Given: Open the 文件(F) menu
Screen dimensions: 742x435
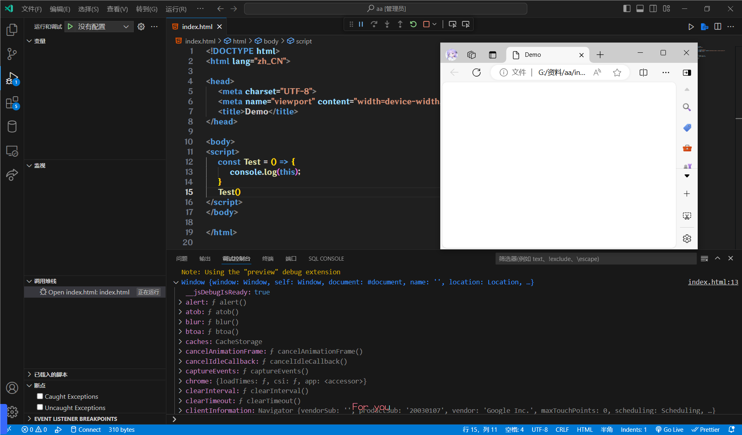Looking at the screenshot, I should click(31, 9).
